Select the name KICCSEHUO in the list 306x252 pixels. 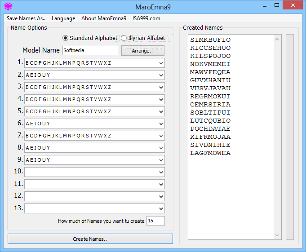point(210,48)
